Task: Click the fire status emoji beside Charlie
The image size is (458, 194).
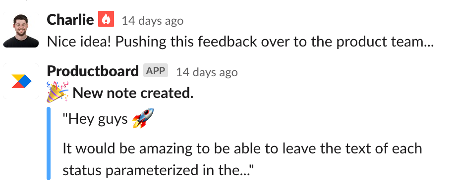Action: tap(106, 19)
